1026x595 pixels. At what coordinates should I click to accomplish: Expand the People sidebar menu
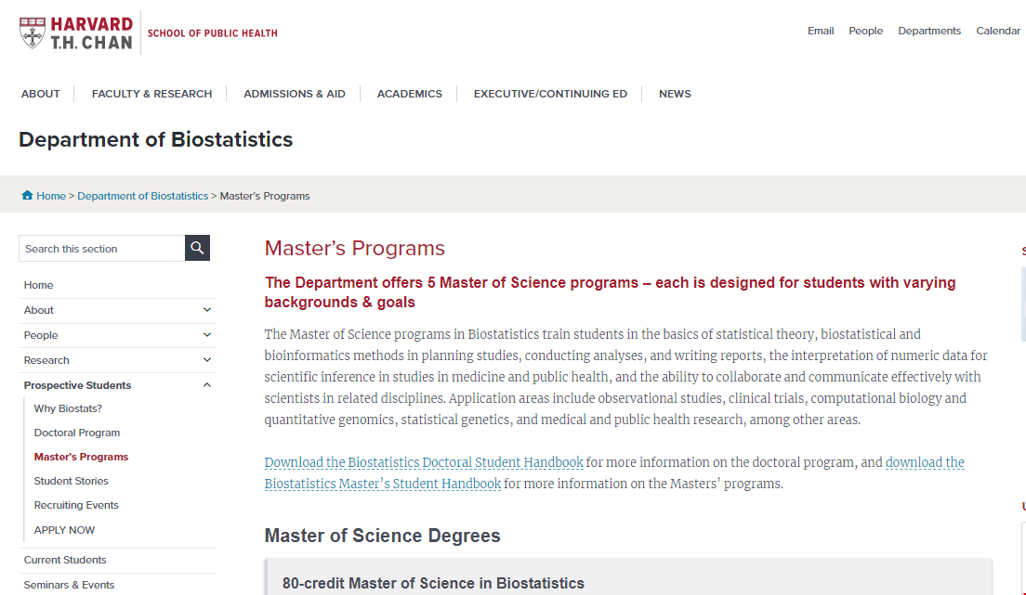208,335
